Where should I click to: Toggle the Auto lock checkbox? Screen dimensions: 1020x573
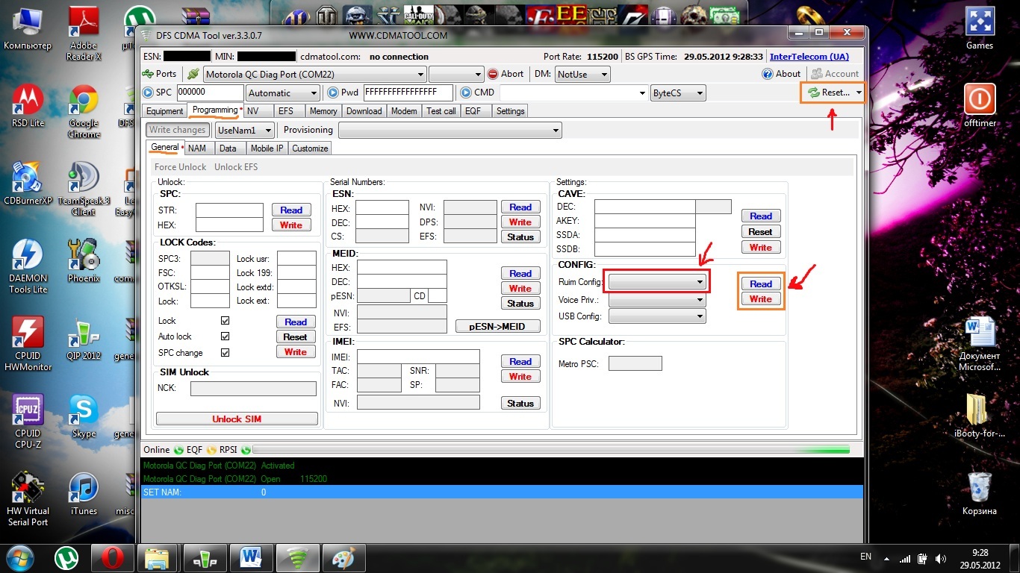[x=225, y=336]
